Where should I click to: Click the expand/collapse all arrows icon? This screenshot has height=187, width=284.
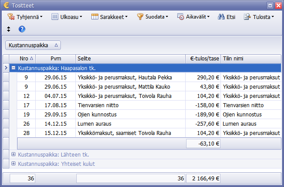(8, 29)
